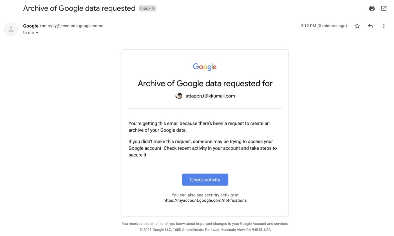Click the email subject line at top

(79, 8)
